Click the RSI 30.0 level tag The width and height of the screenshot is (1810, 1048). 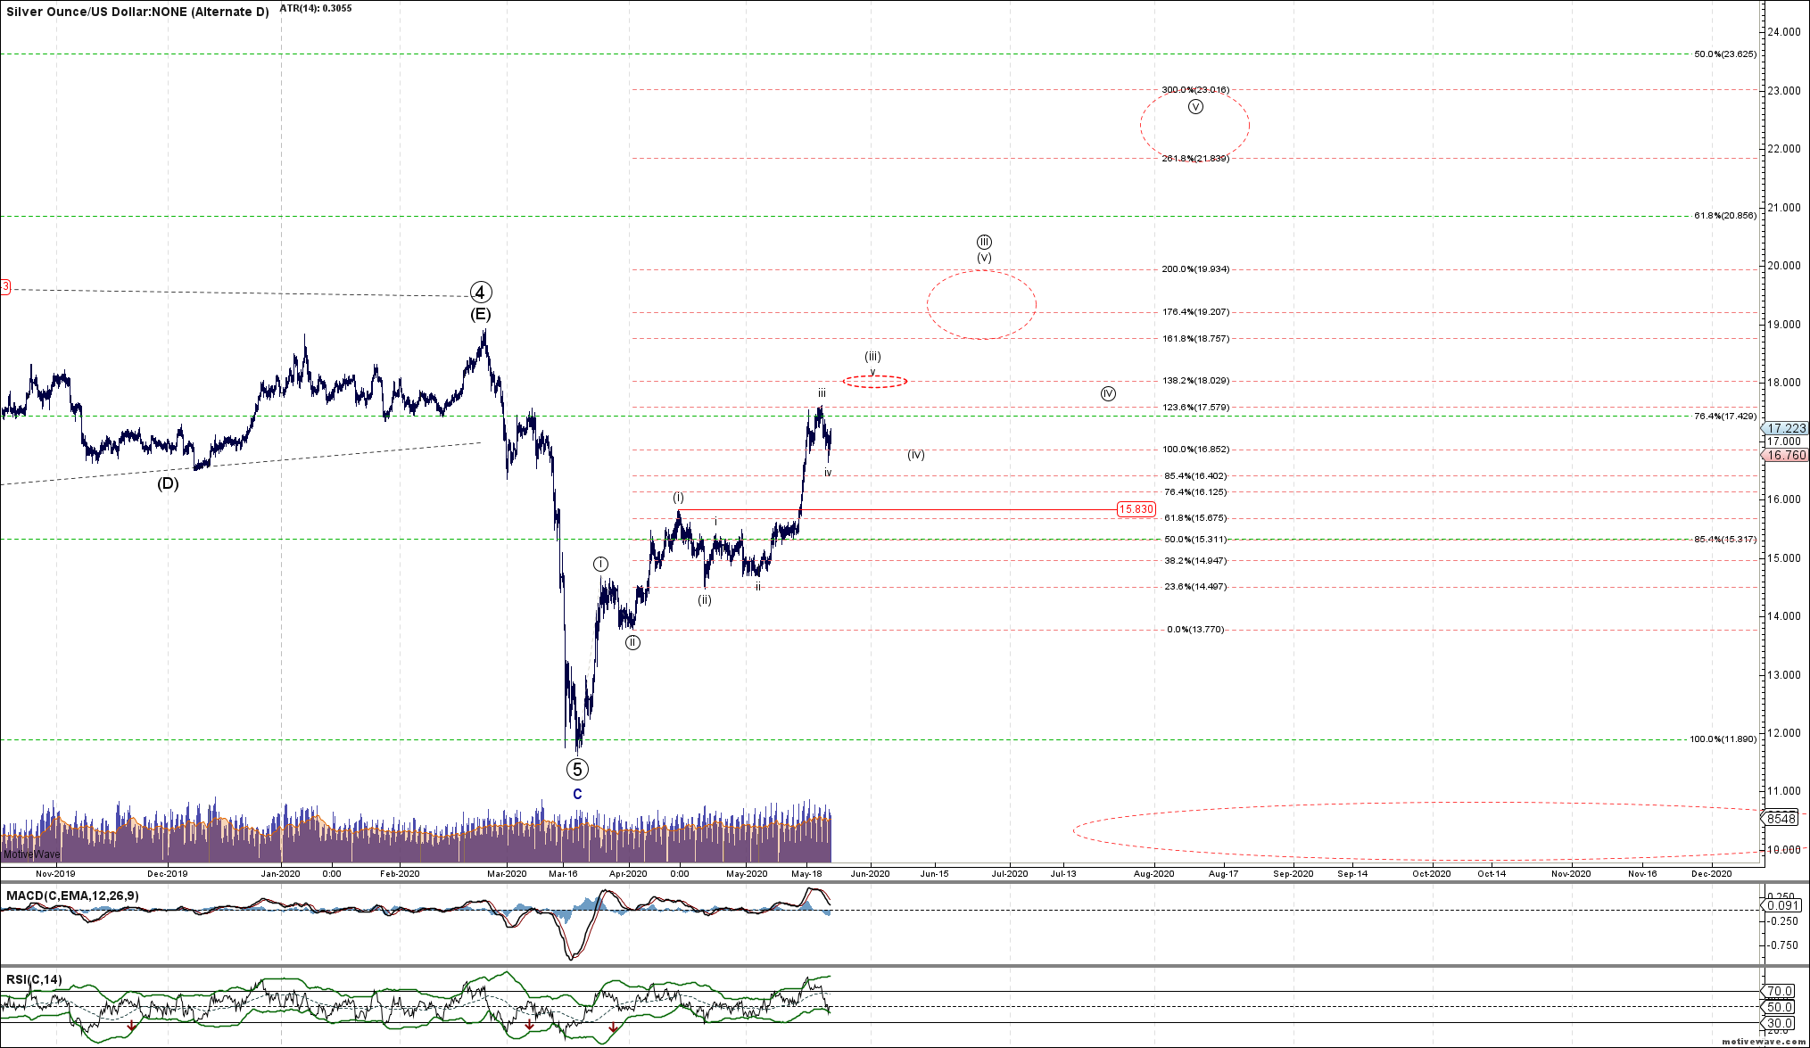click(x=1780, y=1023)
